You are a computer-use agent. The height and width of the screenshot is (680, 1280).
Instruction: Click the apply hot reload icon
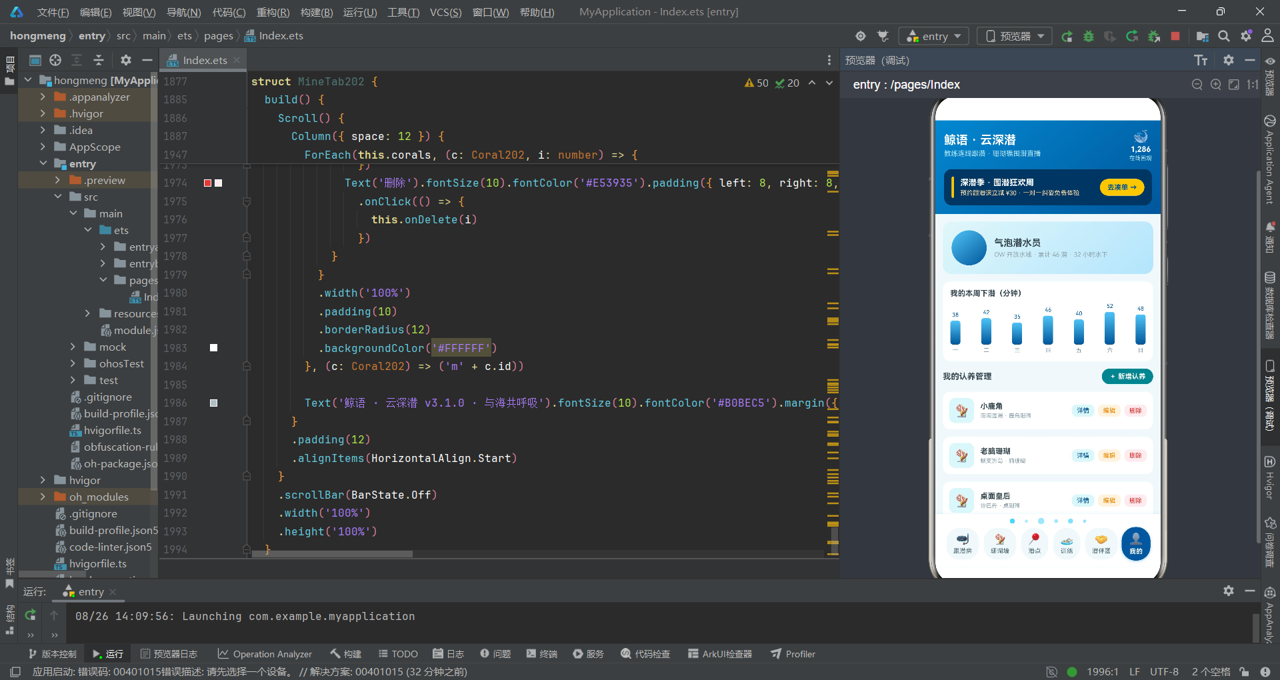coord(1132,37)
